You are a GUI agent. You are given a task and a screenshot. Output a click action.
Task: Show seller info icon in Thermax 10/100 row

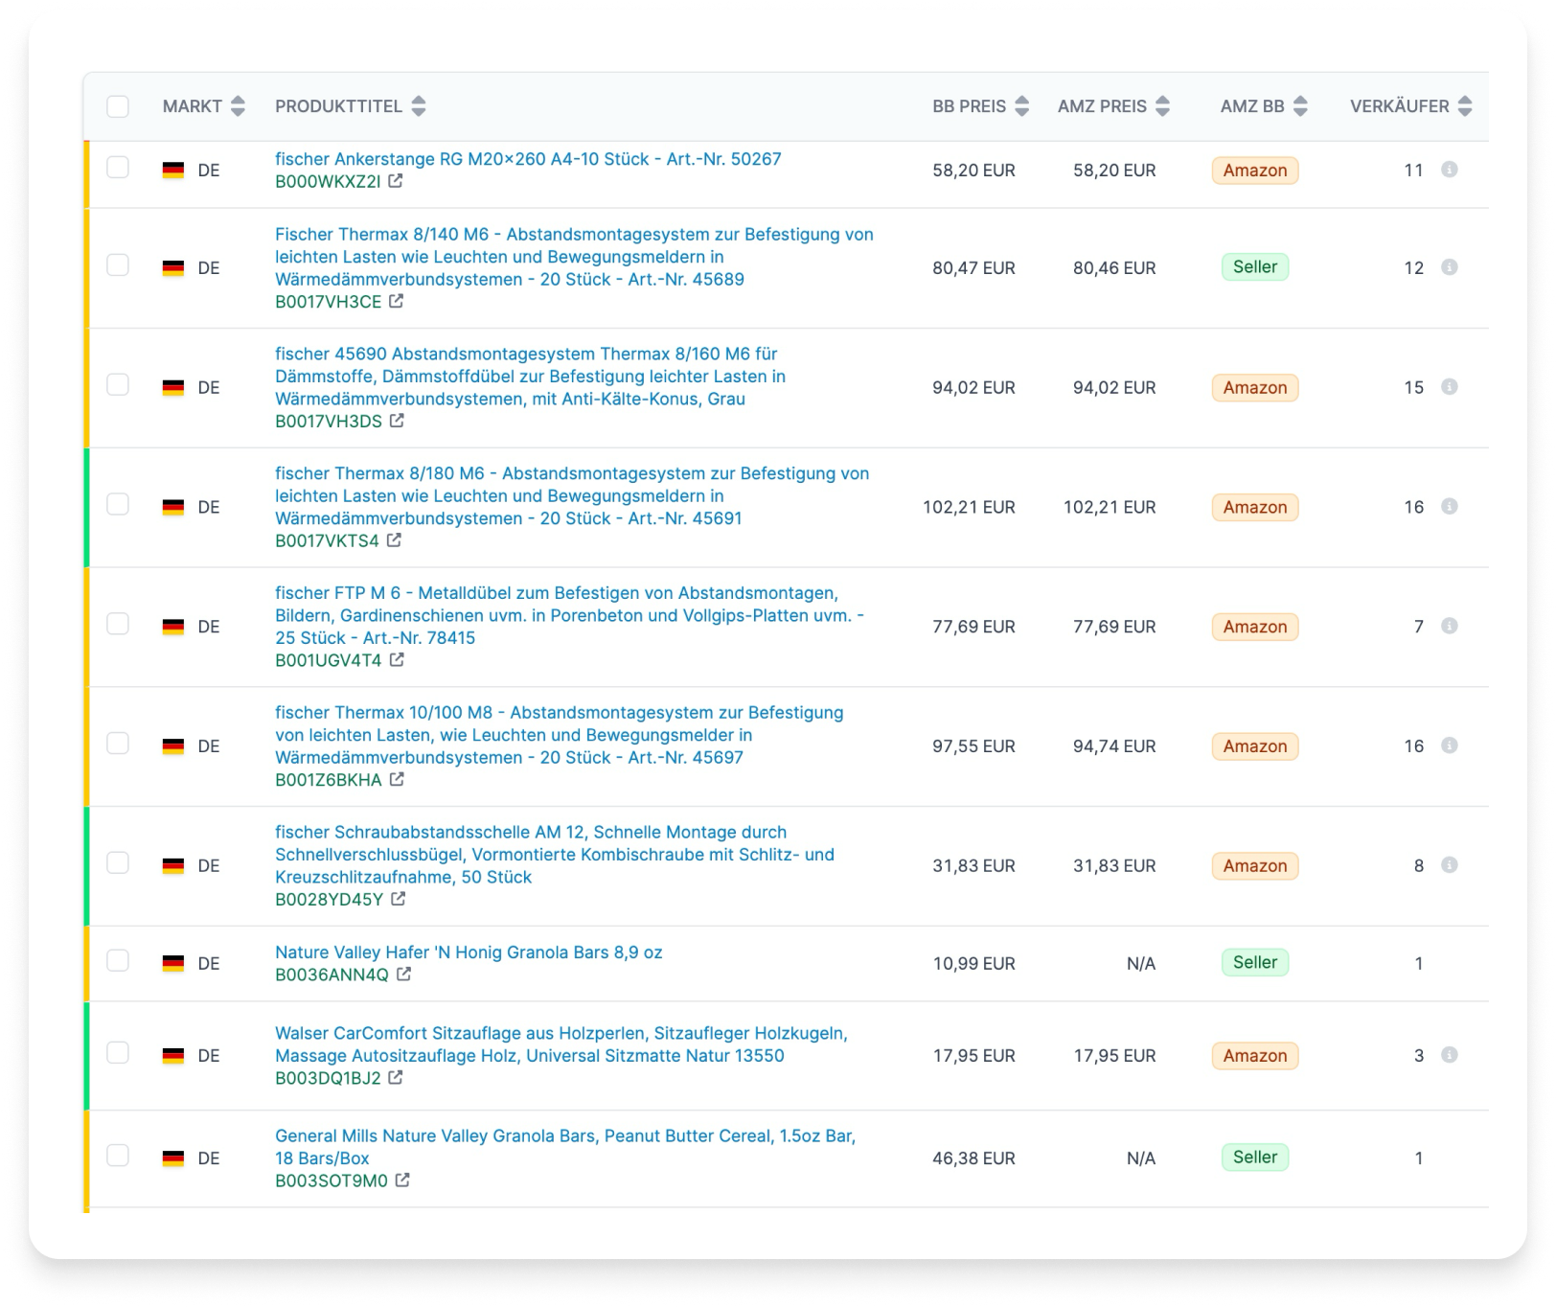click(1450, 745)
